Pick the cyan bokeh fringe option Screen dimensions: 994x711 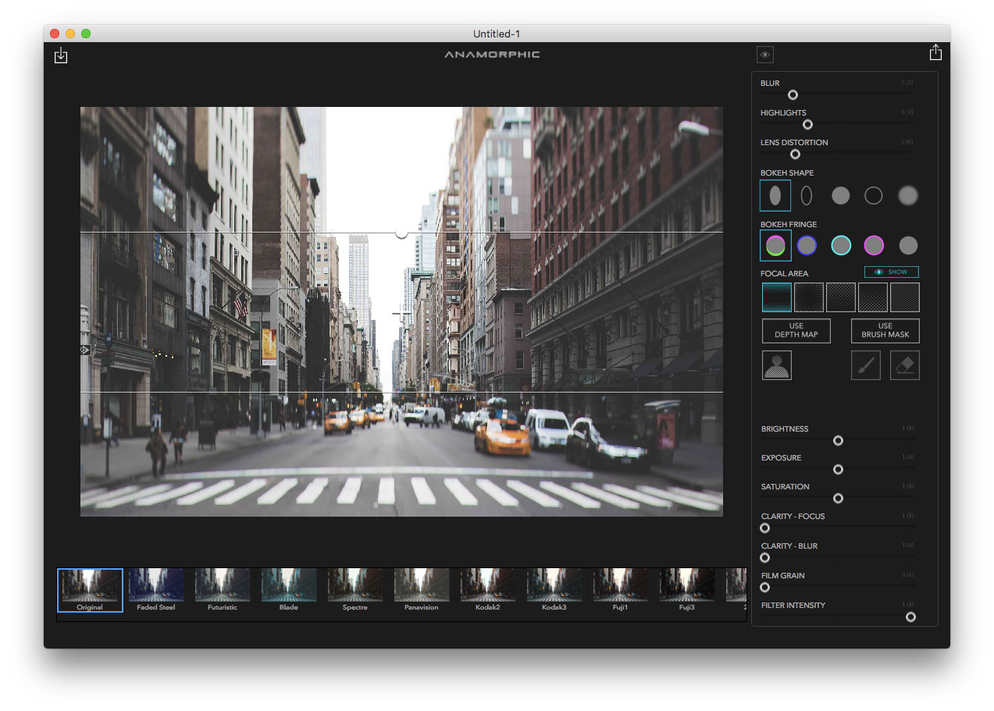tap(840, 246)
